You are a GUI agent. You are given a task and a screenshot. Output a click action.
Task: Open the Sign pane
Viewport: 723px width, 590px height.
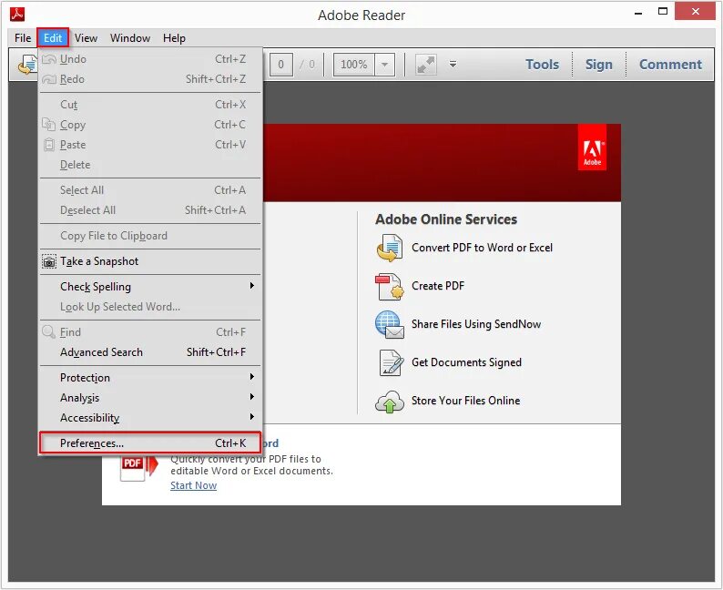(598, 65)
